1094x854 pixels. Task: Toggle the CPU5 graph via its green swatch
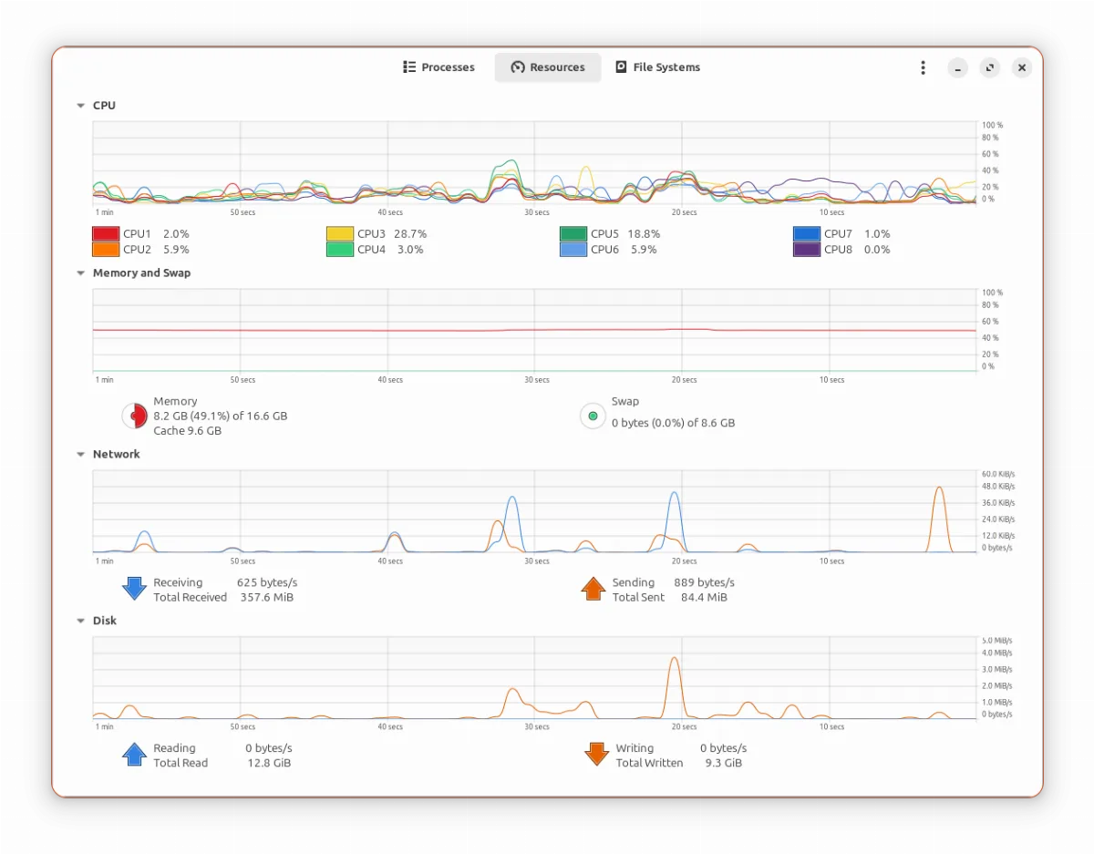[573, 233]
